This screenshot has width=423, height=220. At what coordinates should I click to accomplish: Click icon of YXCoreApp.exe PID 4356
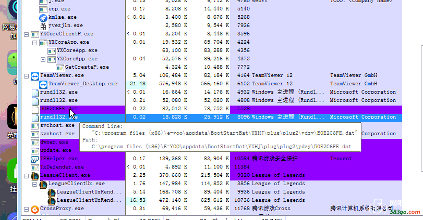tap(52, 51)
